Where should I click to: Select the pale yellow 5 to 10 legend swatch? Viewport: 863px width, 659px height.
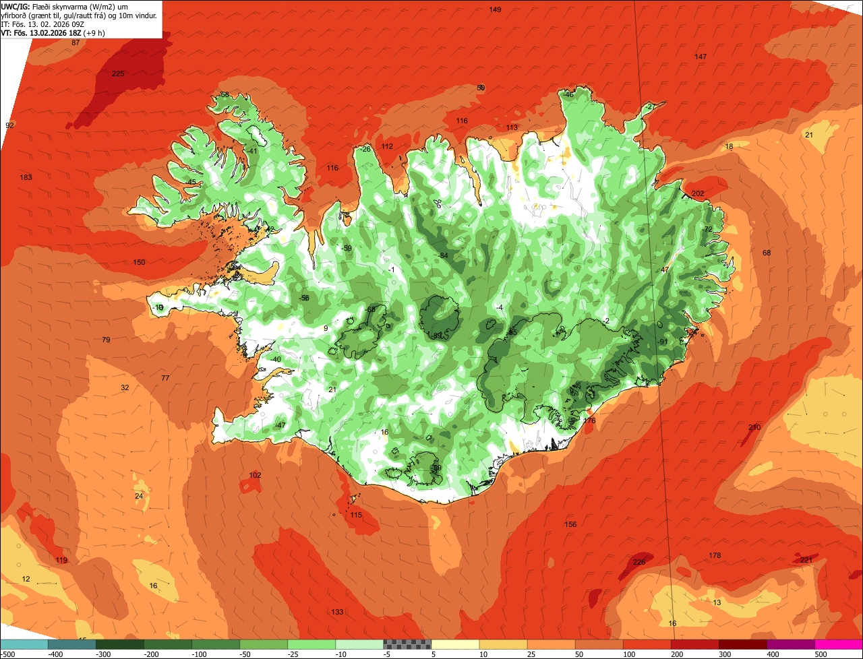pyautogui.click(x=455, y=644)
